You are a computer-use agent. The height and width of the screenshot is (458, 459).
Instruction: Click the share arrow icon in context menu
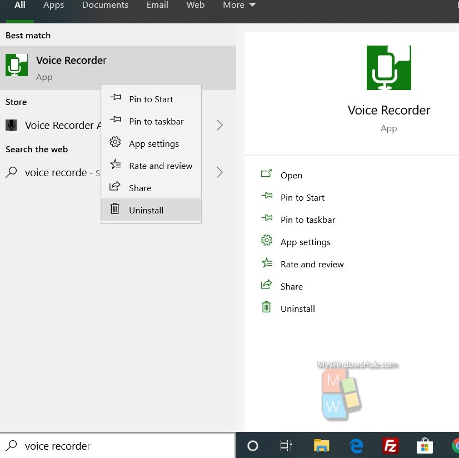coord(114,186)
